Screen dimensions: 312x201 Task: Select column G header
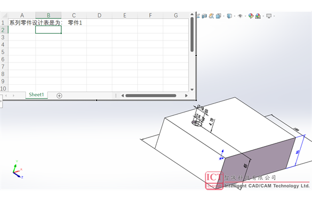coord(175,15)
